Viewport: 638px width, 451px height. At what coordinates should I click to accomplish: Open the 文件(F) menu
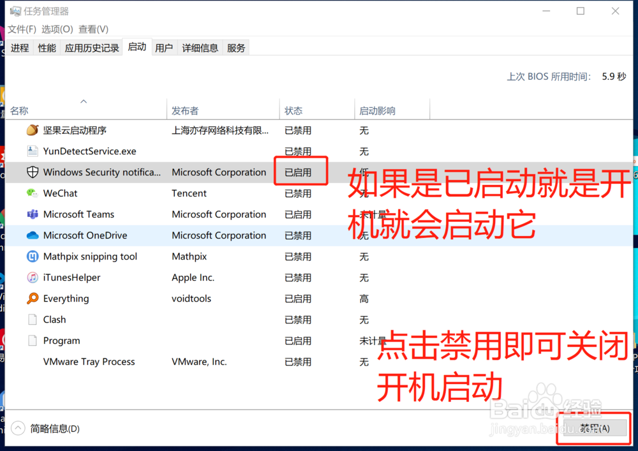[x=22, y=29]
